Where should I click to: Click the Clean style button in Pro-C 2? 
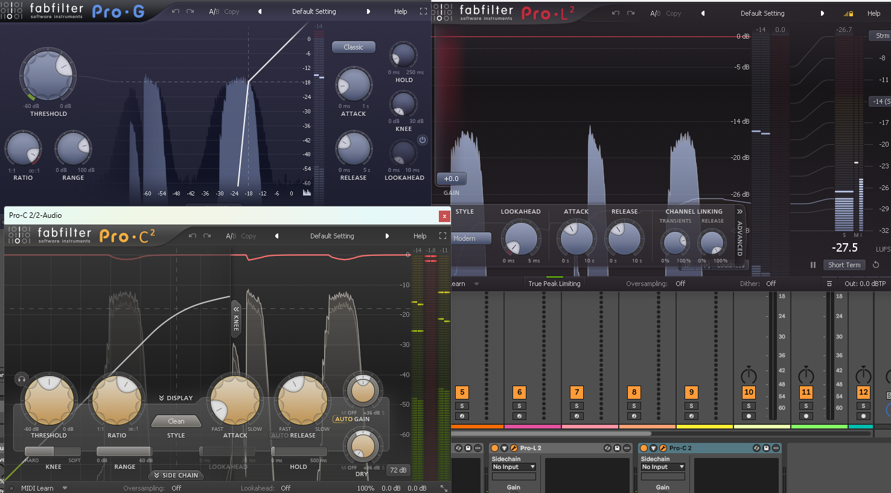(x=176, y=421)
